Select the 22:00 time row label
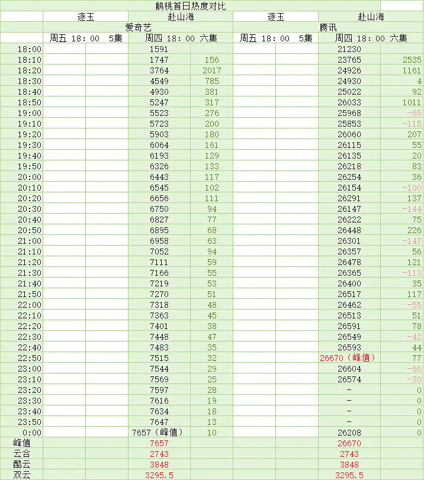 [30, 305]
